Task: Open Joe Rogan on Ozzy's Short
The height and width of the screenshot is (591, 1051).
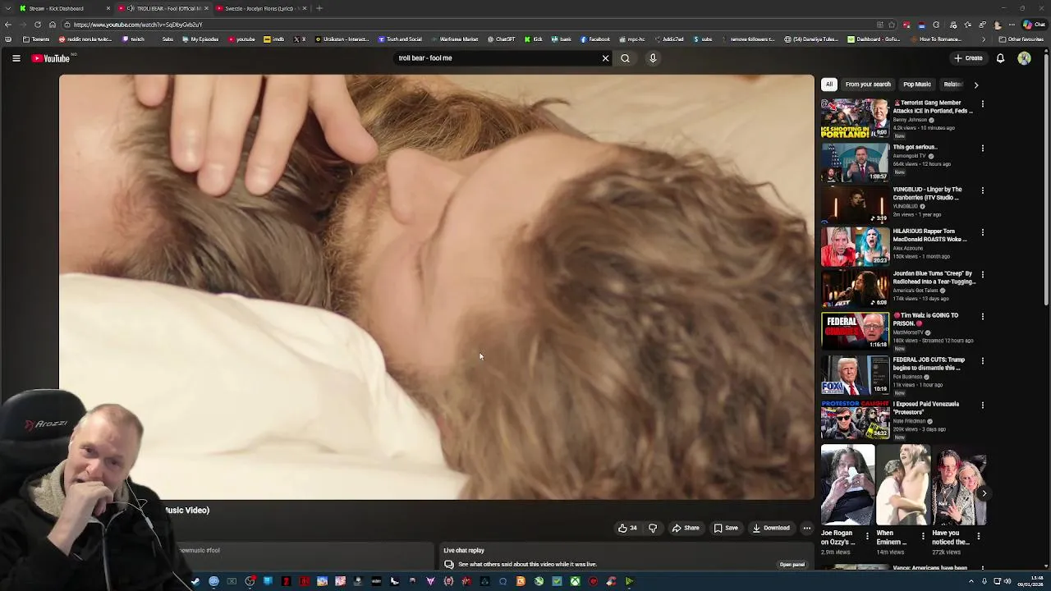Action: [847, 484]
